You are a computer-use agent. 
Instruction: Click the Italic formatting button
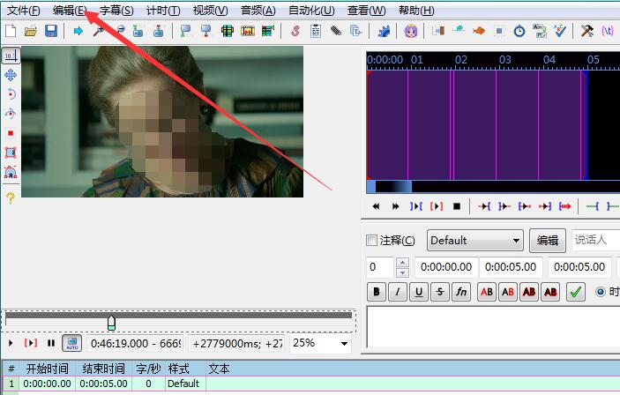point(398,292)
